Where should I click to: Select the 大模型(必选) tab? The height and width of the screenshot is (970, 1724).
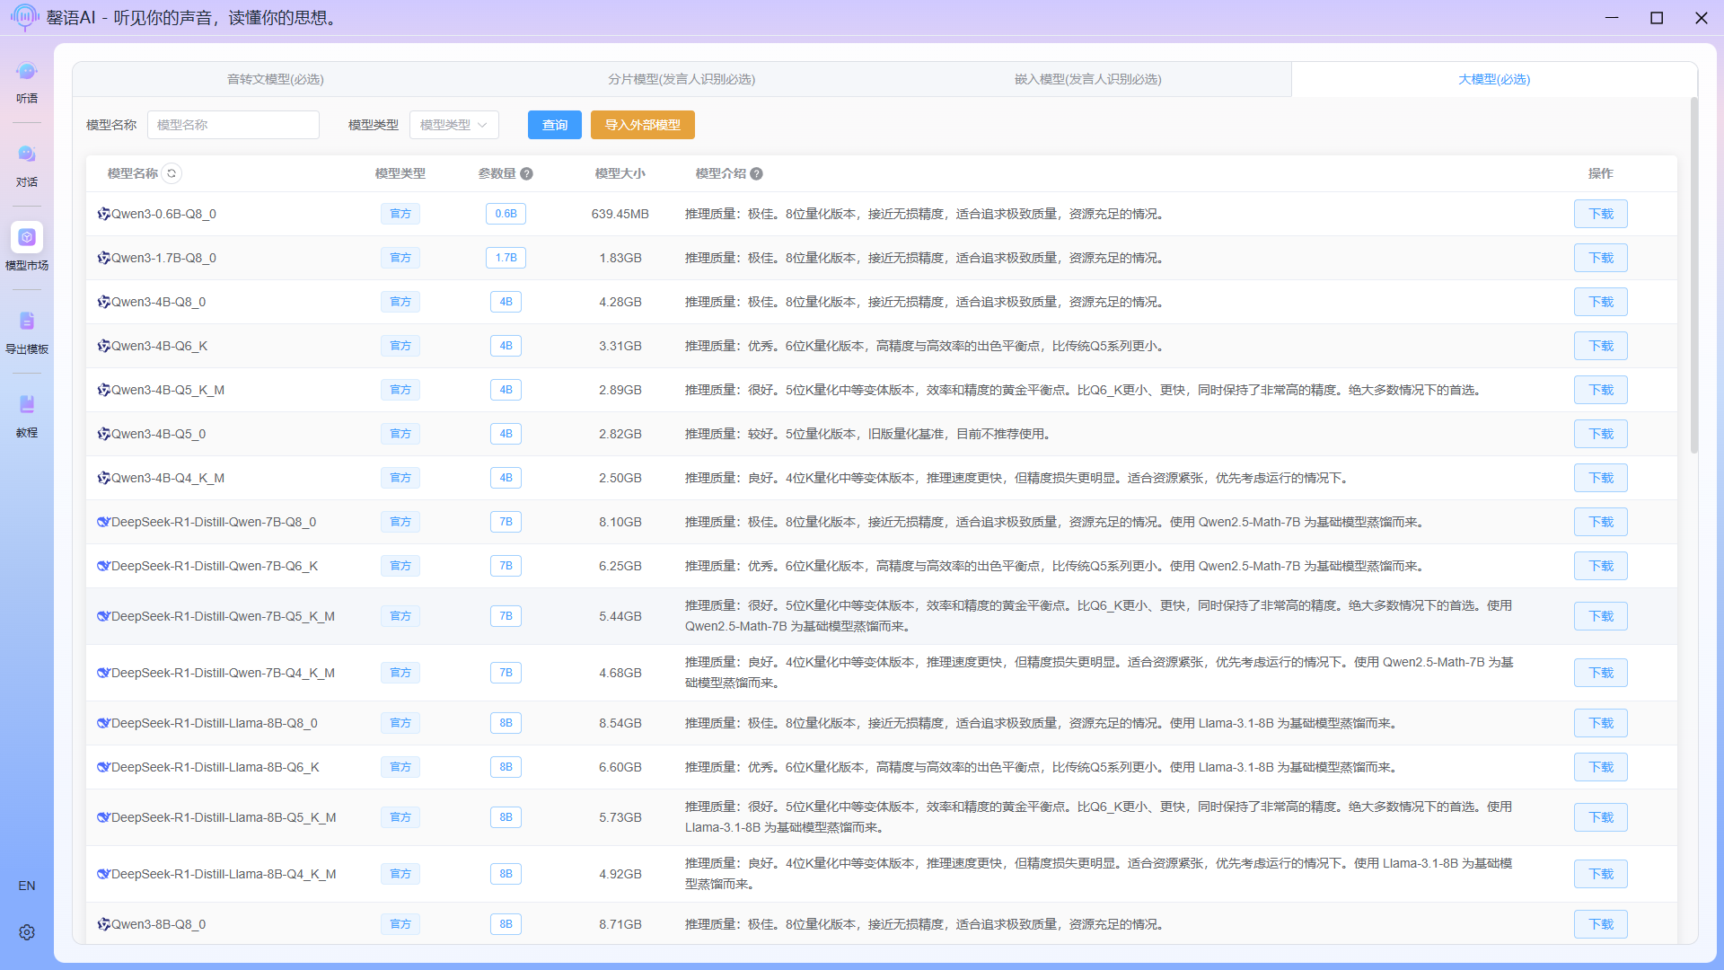[1494, 79]
